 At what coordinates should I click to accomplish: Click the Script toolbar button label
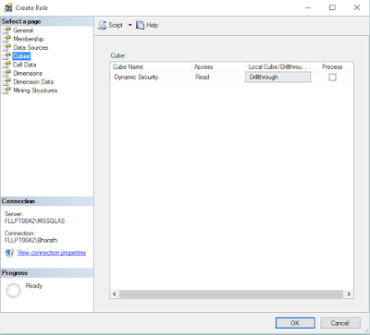pos(116,25)
